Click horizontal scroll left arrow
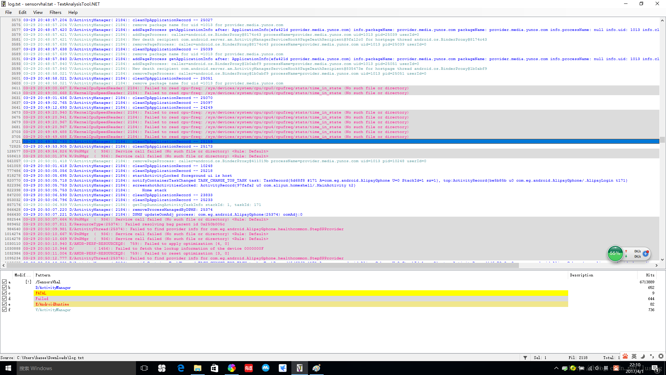 pos(3,265)
